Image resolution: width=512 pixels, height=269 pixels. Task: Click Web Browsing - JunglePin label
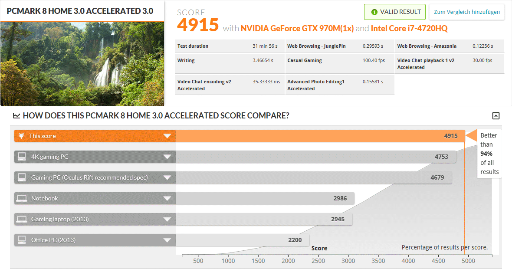point(316,46)
